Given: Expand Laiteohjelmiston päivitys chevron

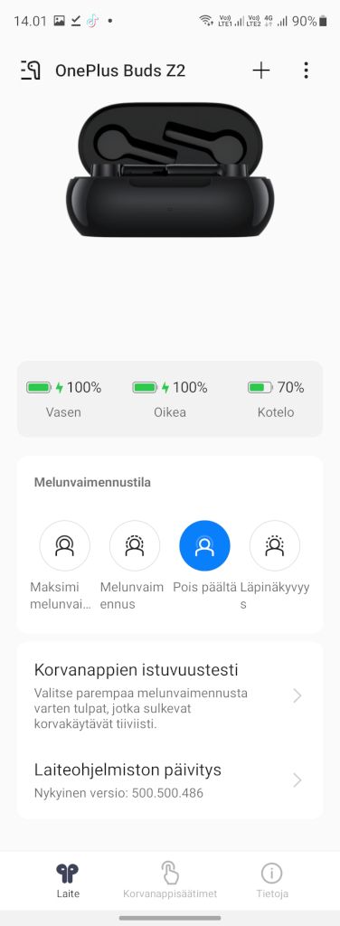Looking at the screenshot, I should pos(297,780).
